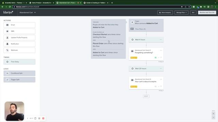This screenshot has width=218, height=122.
Task: Select the Wait 20 hours step
Action: coord(146,68)
